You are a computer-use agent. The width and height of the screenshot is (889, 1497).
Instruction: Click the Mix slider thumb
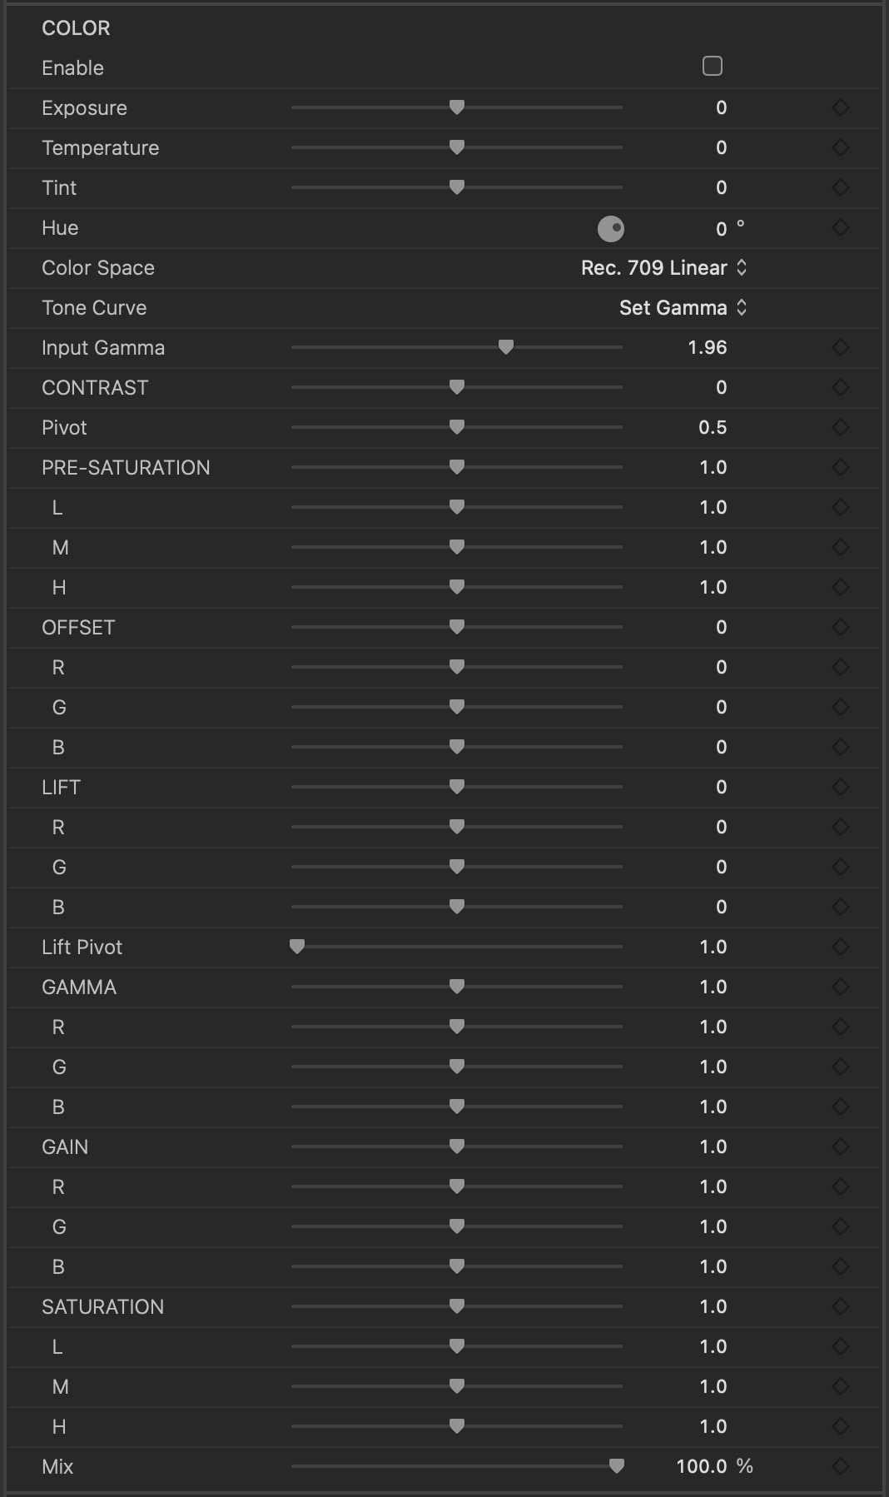(x=617, y=1466)
